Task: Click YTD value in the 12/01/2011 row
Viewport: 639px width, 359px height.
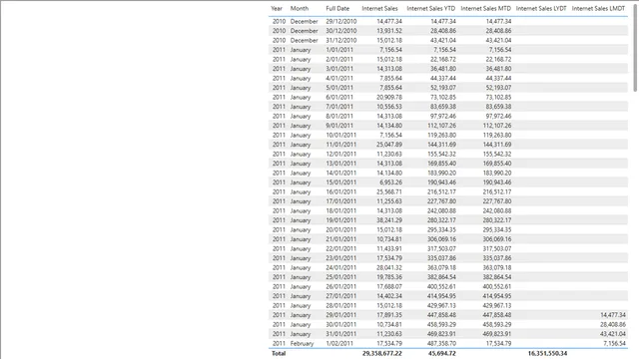Action: coord(441,154)
